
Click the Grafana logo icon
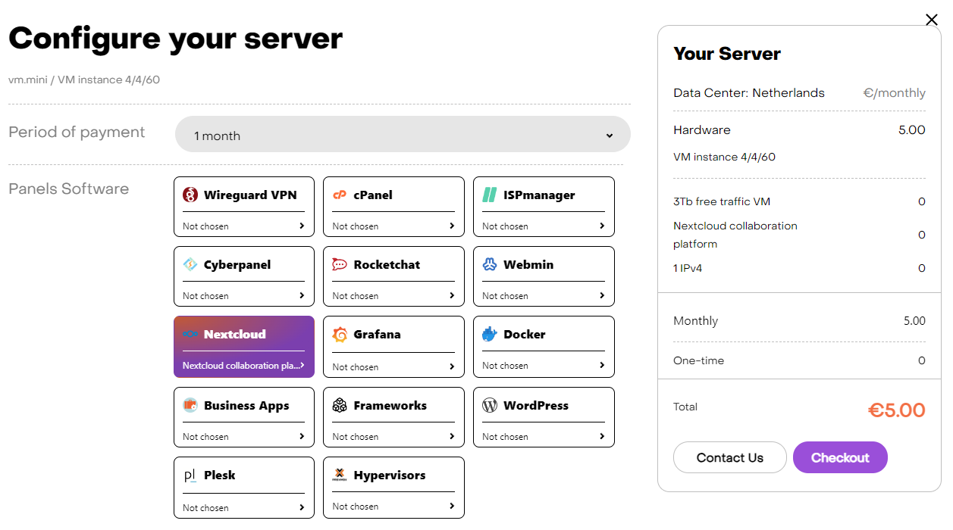tap(340, 335)
